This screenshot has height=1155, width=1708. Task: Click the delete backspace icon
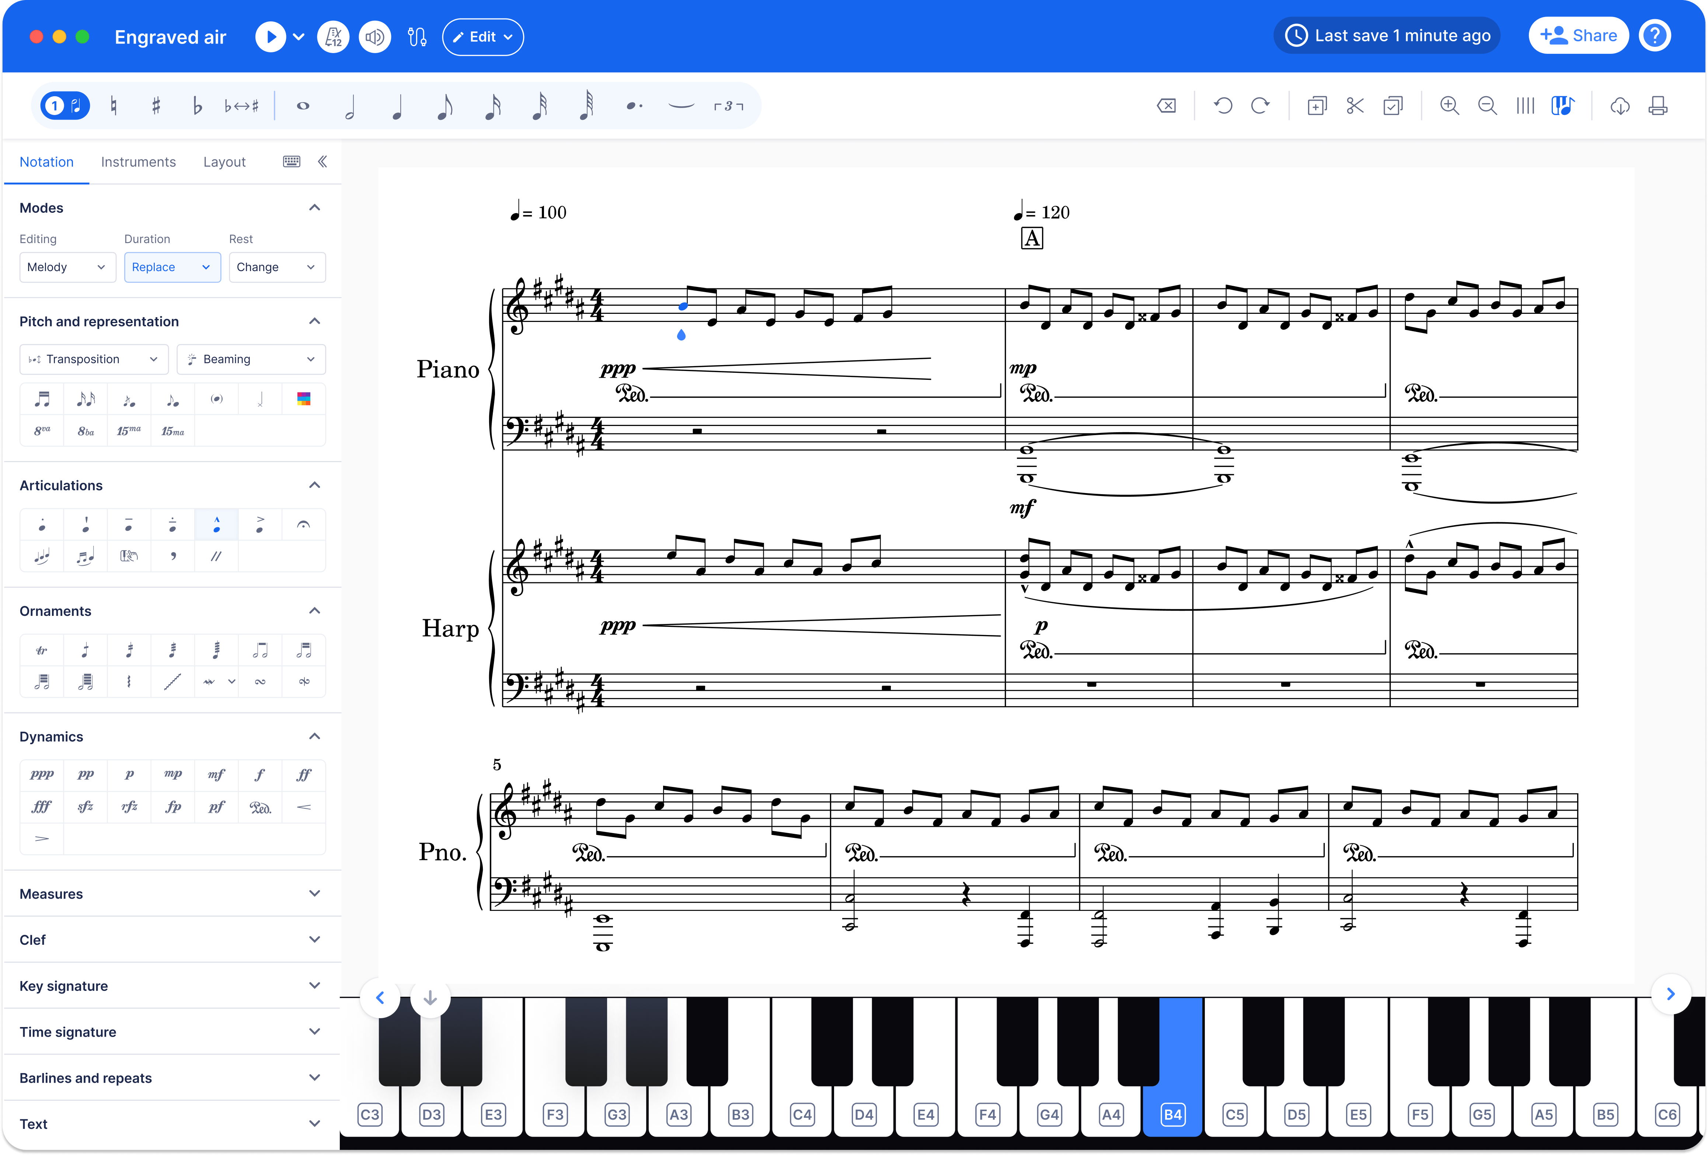click(x=1166, y=106)
